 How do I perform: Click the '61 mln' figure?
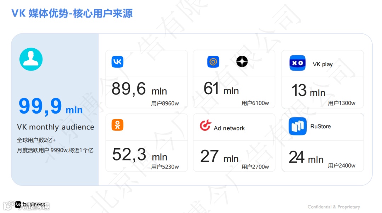click(x=221, y=89)
